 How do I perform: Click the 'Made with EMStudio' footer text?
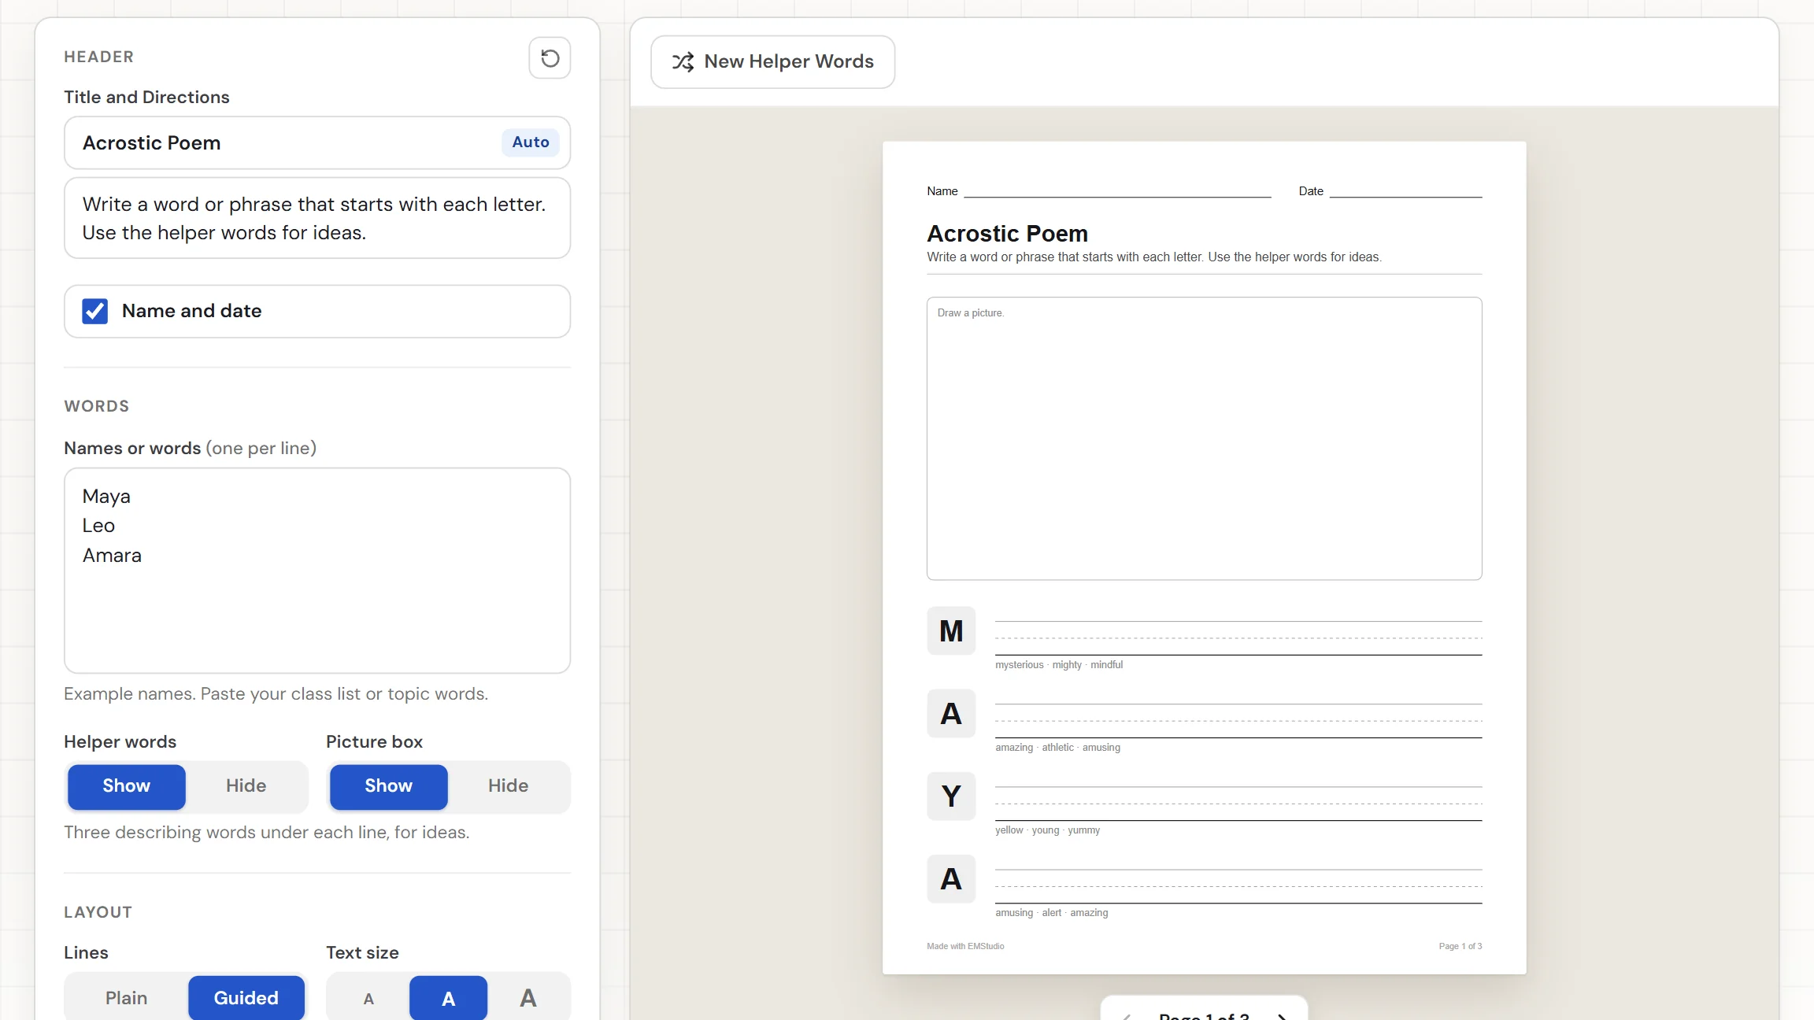click(x=965, y=947)
